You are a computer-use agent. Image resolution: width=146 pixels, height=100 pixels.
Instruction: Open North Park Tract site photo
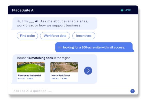[64, 67]
